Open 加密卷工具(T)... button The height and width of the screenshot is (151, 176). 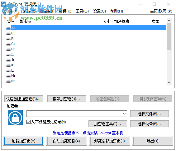[x=108, y=123]
